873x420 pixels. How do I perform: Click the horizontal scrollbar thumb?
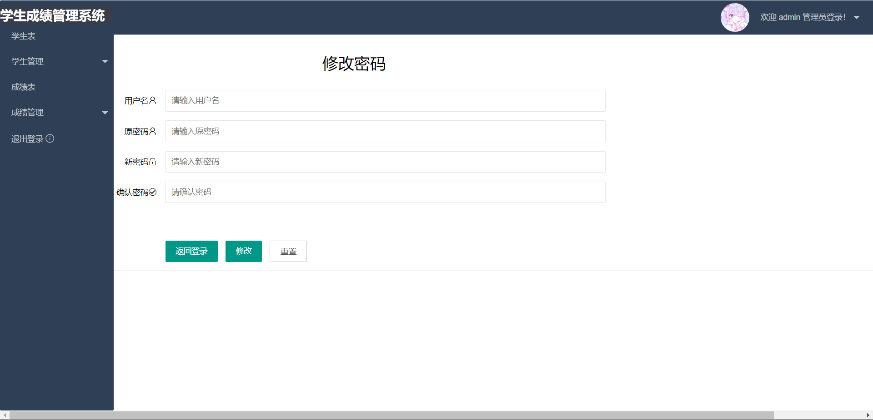tap(391, 415)
